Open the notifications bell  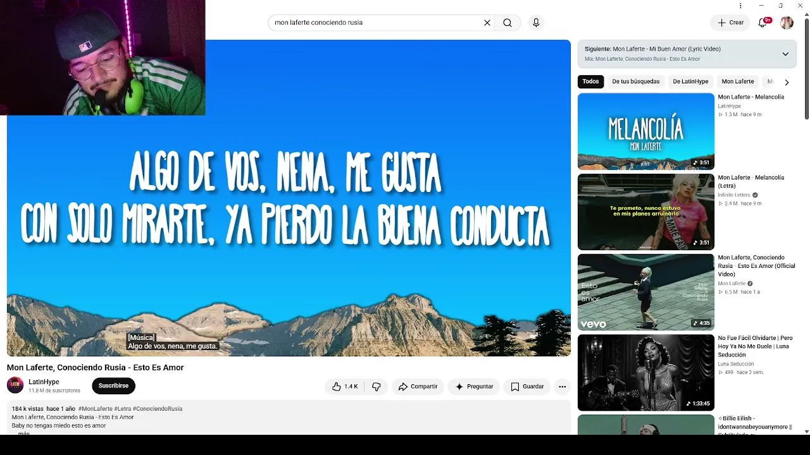tap(763, 23)
